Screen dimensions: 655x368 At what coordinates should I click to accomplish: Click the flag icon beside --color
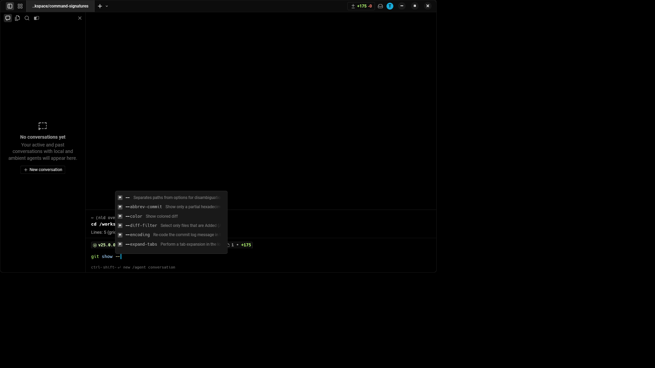120,216
